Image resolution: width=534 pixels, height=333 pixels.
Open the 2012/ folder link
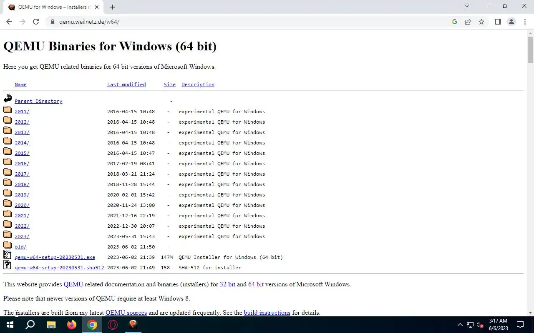tap(22, 122)
